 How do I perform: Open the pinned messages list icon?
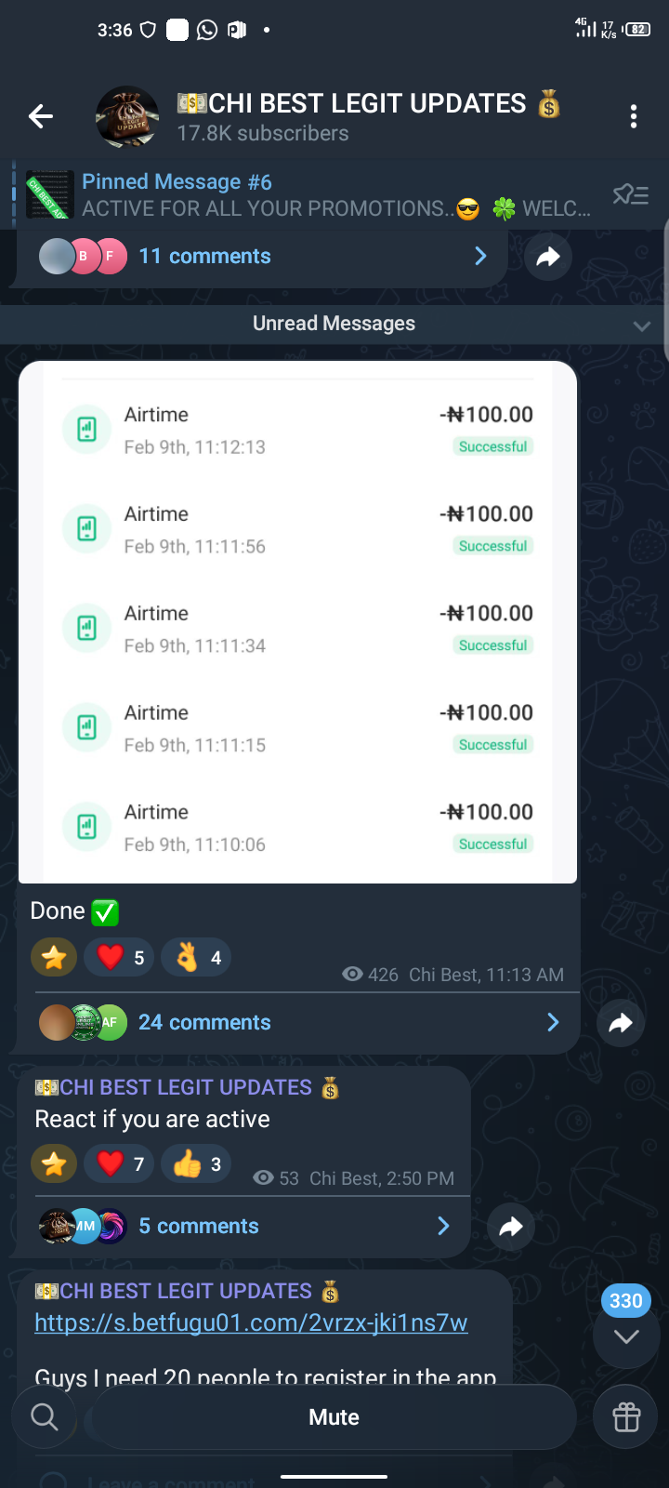[x=630, y=194]
